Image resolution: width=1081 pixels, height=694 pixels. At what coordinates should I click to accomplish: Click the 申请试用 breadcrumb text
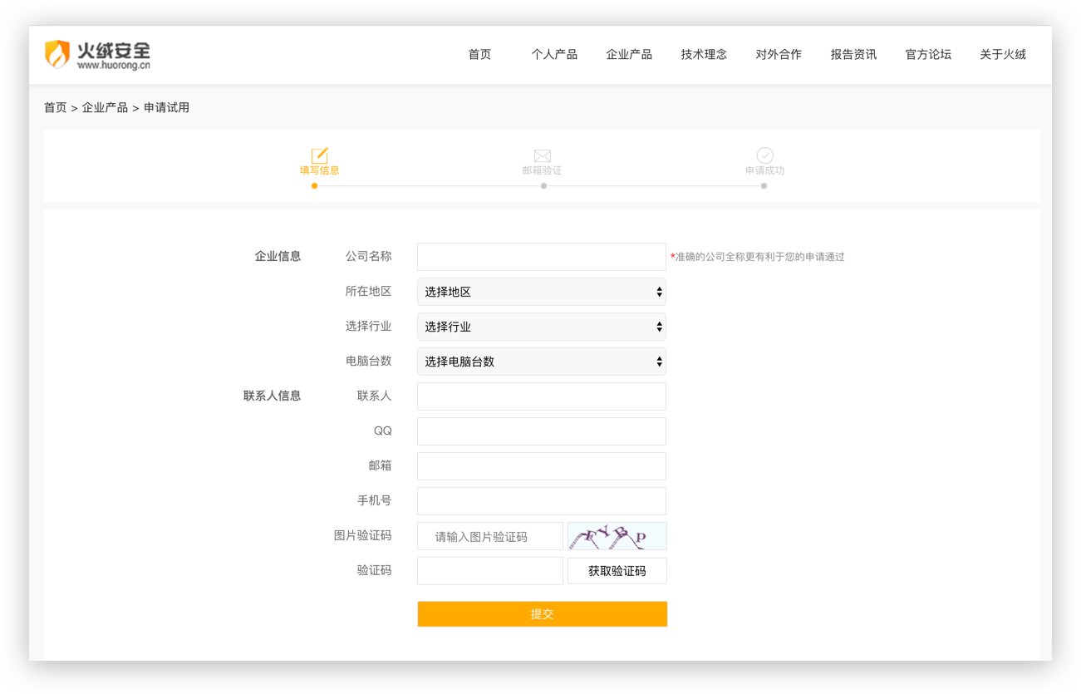coord(166,107)
